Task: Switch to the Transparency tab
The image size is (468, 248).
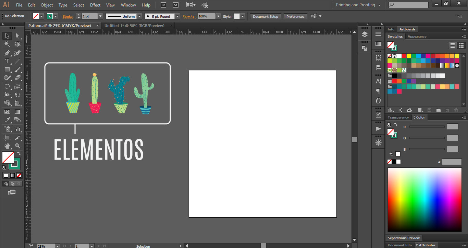Action: 398,118
